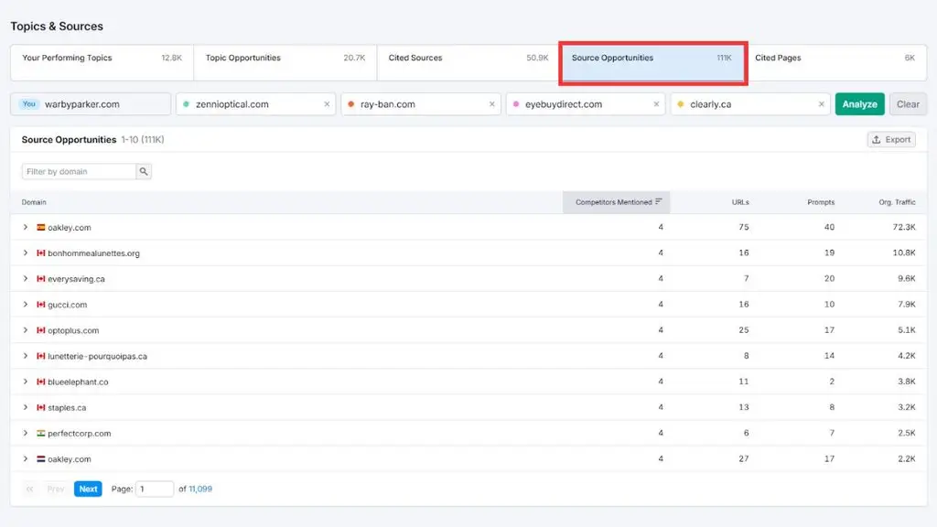Screen dimensions: 937x527
Task: Click the bonhommealunettes.org domain name
Action: (94, 253)
